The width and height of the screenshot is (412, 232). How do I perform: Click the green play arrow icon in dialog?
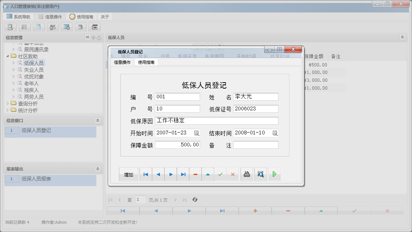click(x=274, y=174)
